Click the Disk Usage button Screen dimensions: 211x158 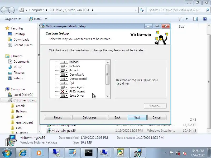pyautogui.click(x=90, y=117)
